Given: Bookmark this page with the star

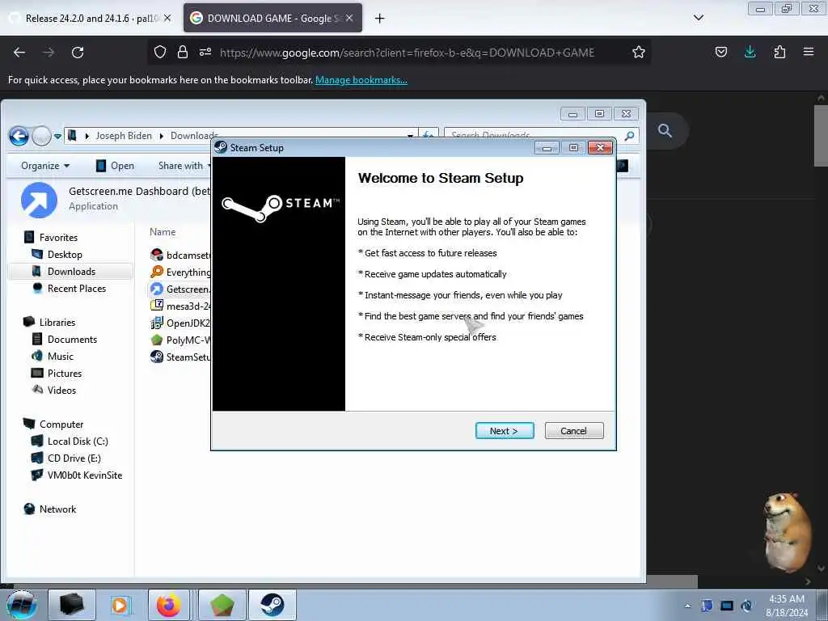Looking at the screenshot, I should point(639,53).
